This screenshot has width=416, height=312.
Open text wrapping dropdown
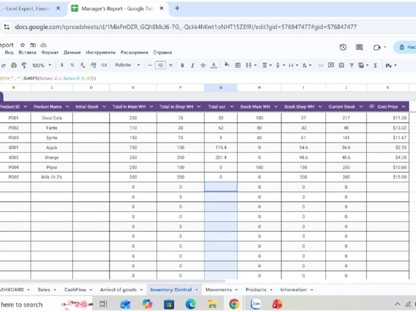tap(293, 65)
